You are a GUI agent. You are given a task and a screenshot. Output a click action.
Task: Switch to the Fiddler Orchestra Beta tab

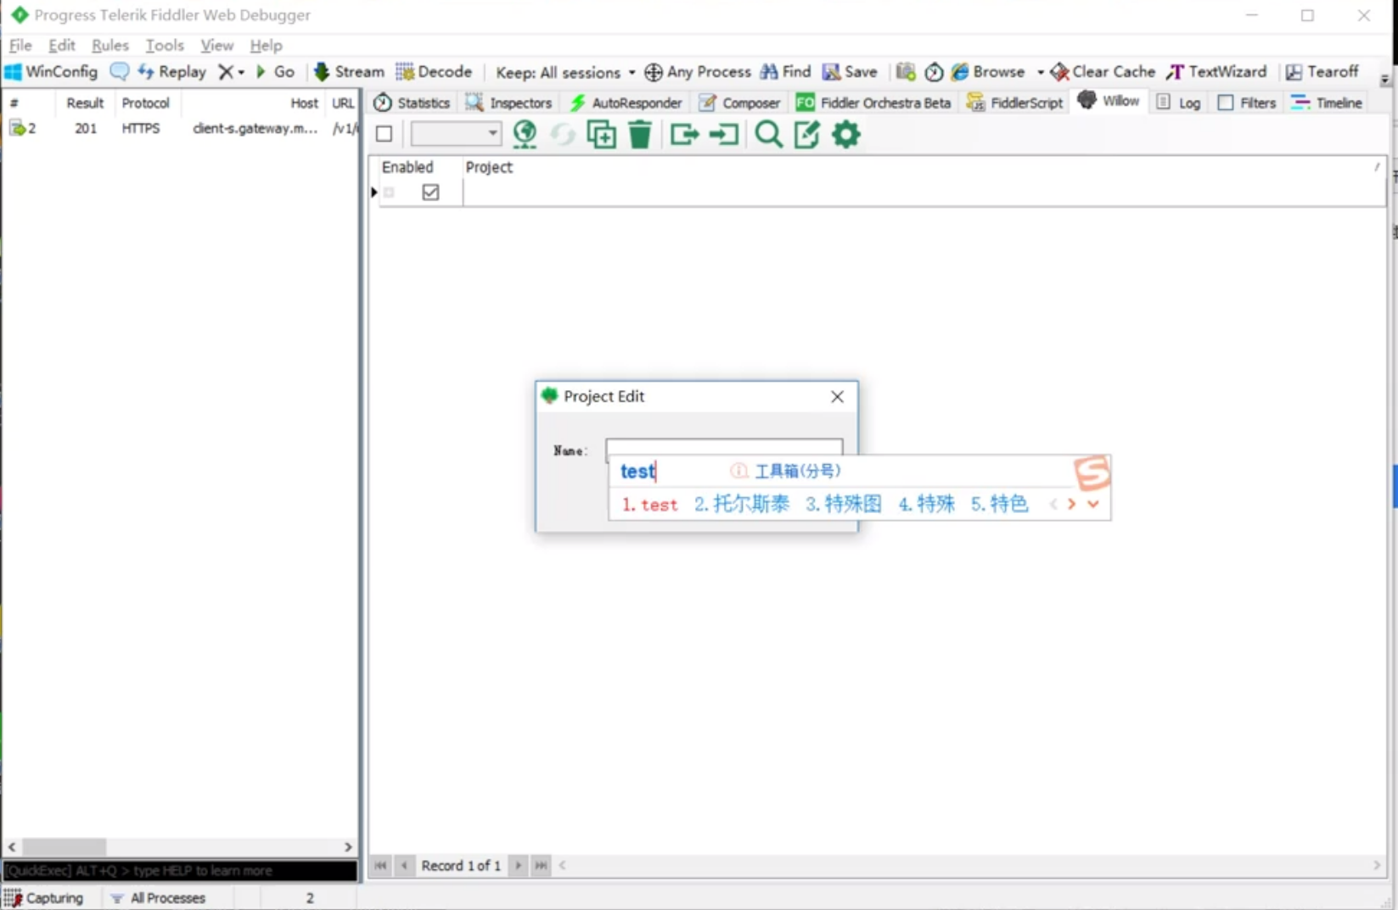[873, 103]
